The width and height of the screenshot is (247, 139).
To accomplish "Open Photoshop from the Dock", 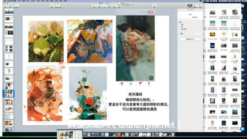I will point(111,134).
